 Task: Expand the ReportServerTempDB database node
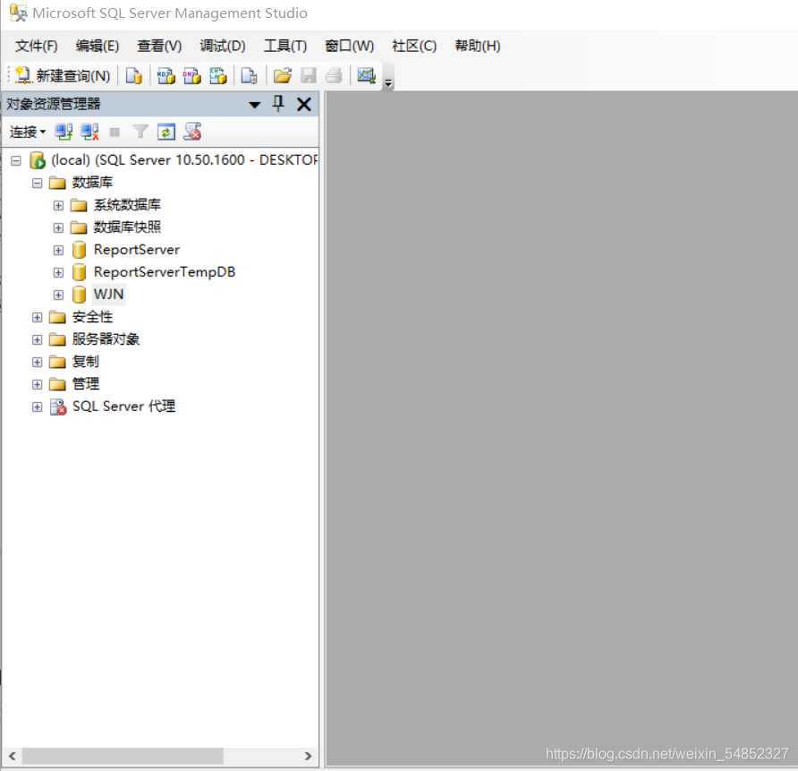(58, 272)
